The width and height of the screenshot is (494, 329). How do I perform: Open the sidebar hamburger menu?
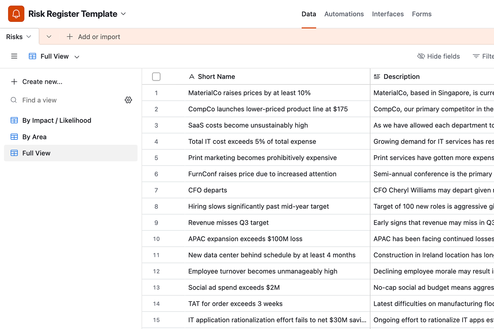tap(14, 56)
